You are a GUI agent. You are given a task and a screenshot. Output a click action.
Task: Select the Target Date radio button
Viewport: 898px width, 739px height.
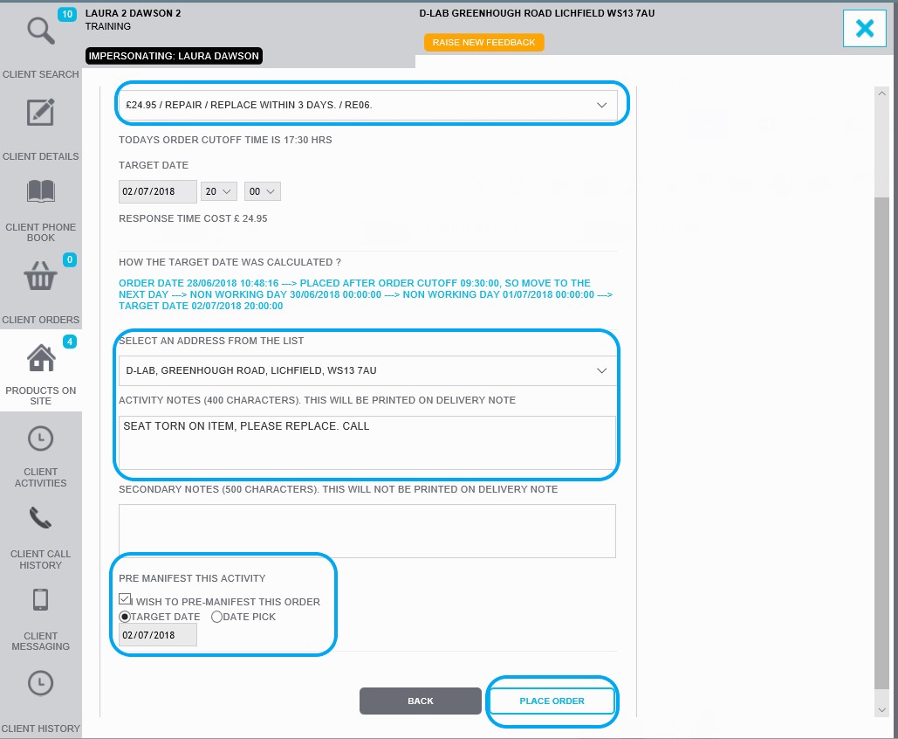[x=124, y=617]
